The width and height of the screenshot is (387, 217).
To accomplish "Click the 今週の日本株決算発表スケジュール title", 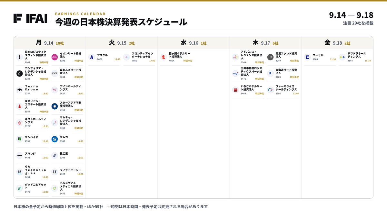I will pyautogui.click(x=121, y=22).
